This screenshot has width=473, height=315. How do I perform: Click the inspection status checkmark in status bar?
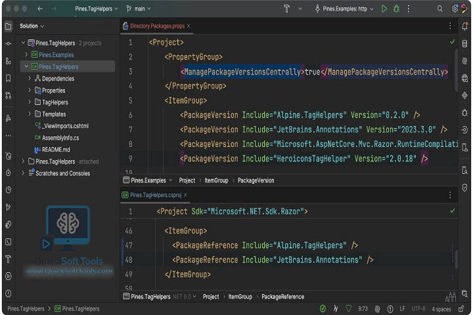tap(323, 308)
